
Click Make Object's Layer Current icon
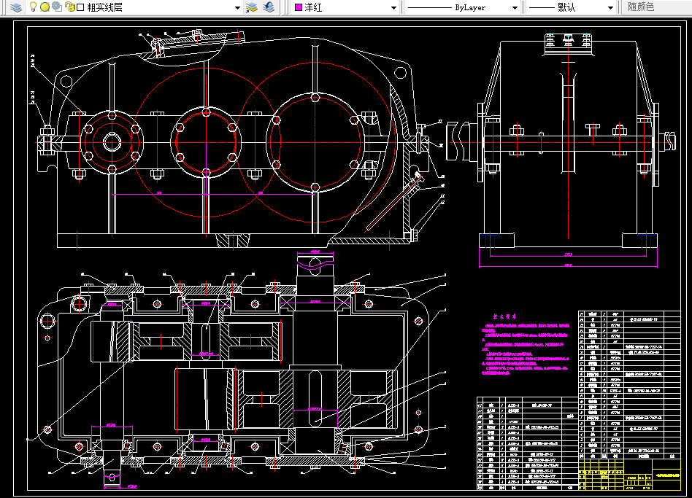252,7
